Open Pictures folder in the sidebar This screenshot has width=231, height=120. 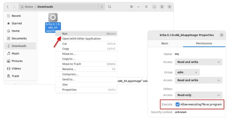pyautogui.click(x=20, y=61)
